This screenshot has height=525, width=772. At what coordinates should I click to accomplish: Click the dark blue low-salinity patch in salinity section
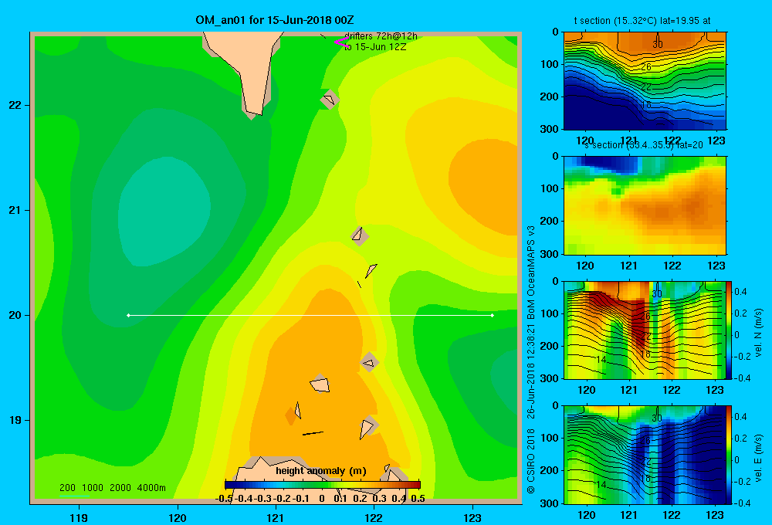click(608, 164)
